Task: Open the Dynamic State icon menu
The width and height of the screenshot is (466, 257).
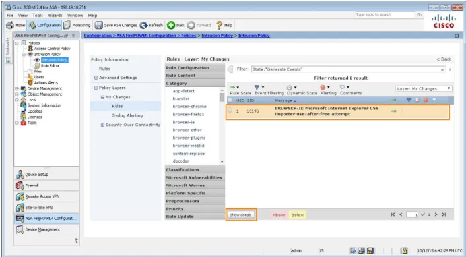Action: tap(292, 87)
